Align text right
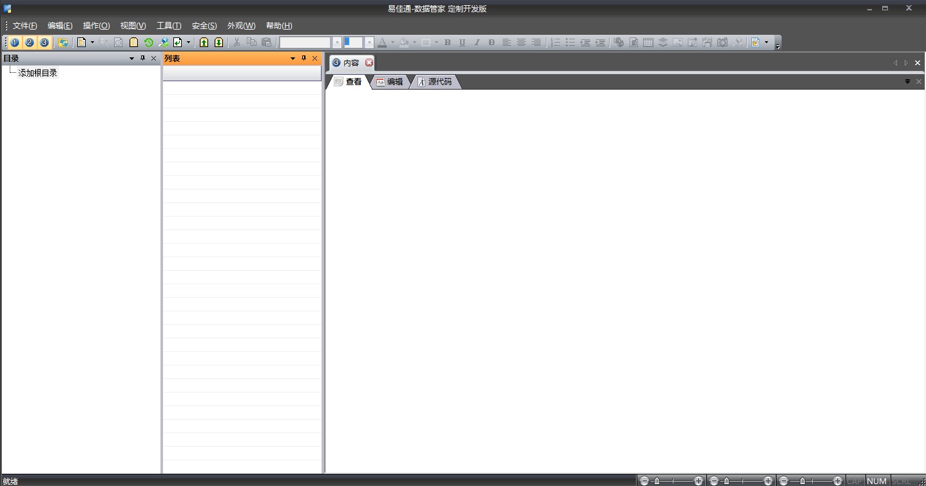Screen dimensions: 926x486 [x=536, y=43]
